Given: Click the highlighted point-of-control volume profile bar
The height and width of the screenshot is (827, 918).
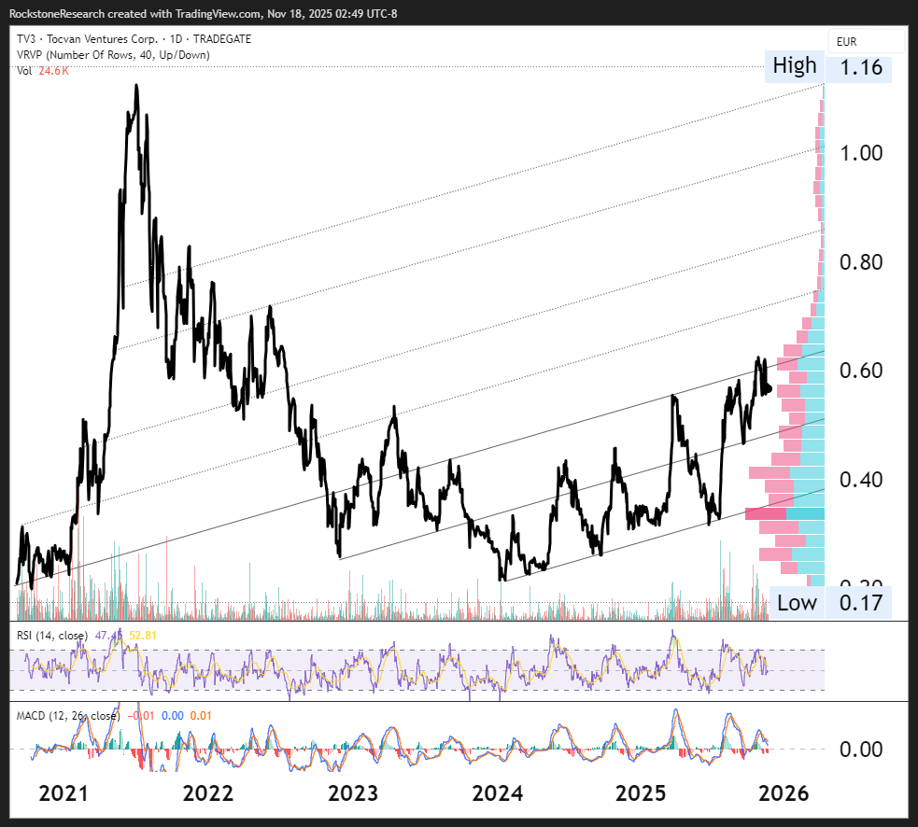Looking at the screenshot, I should point(784,514).
